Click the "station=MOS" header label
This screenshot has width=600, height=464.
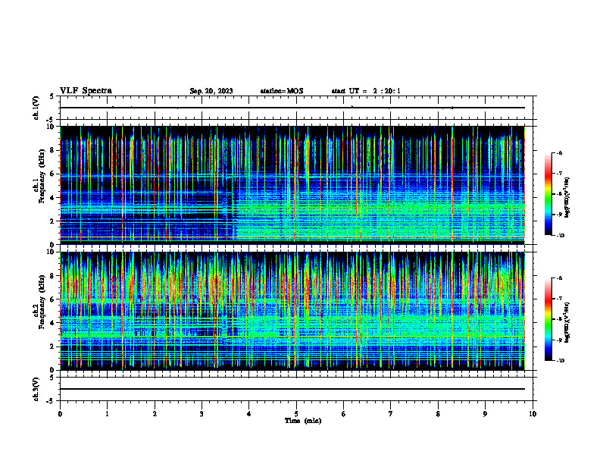(282, 91)
